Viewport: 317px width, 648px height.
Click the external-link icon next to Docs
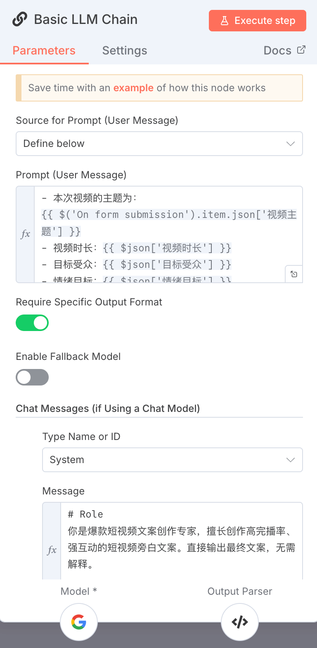coord(300,50)
